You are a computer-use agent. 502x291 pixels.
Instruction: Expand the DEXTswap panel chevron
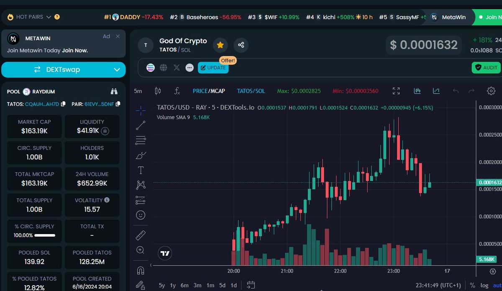click(118, 70)
